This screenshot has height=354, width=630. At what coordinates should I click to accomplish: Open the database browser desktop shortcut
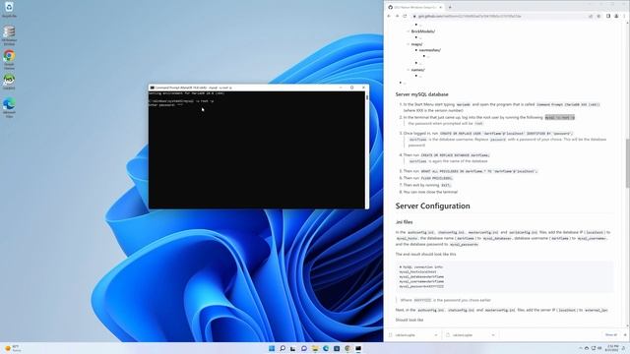9,35
